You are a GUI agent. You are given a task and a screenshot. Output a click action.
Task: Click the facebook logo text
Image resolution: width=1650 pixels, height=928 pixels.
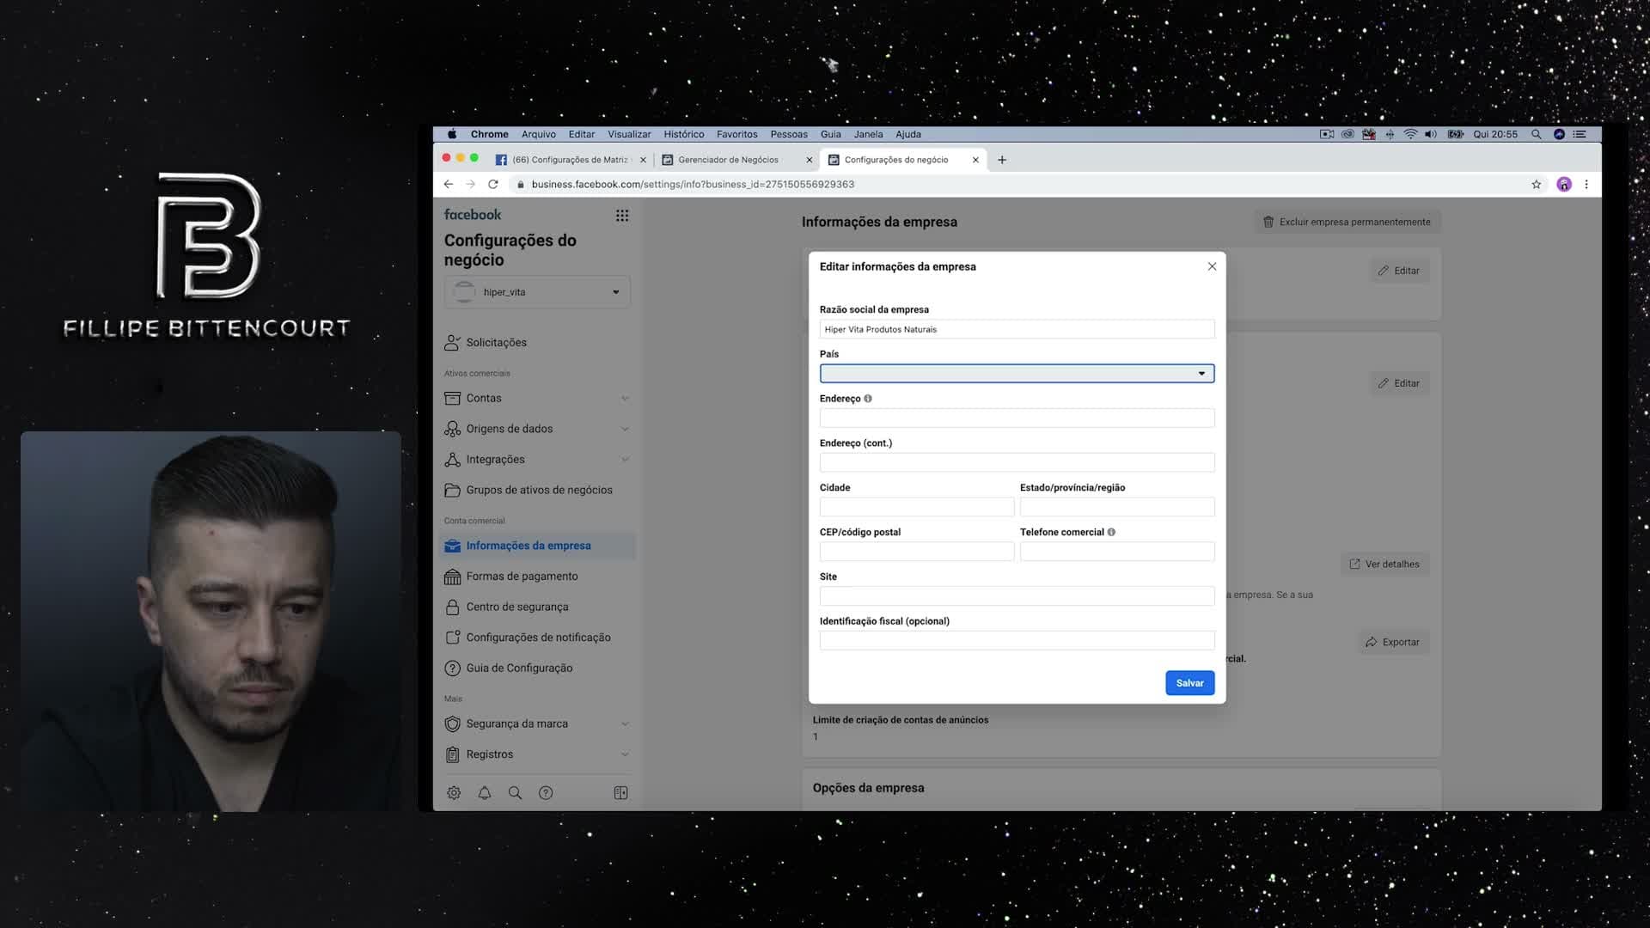473,215
